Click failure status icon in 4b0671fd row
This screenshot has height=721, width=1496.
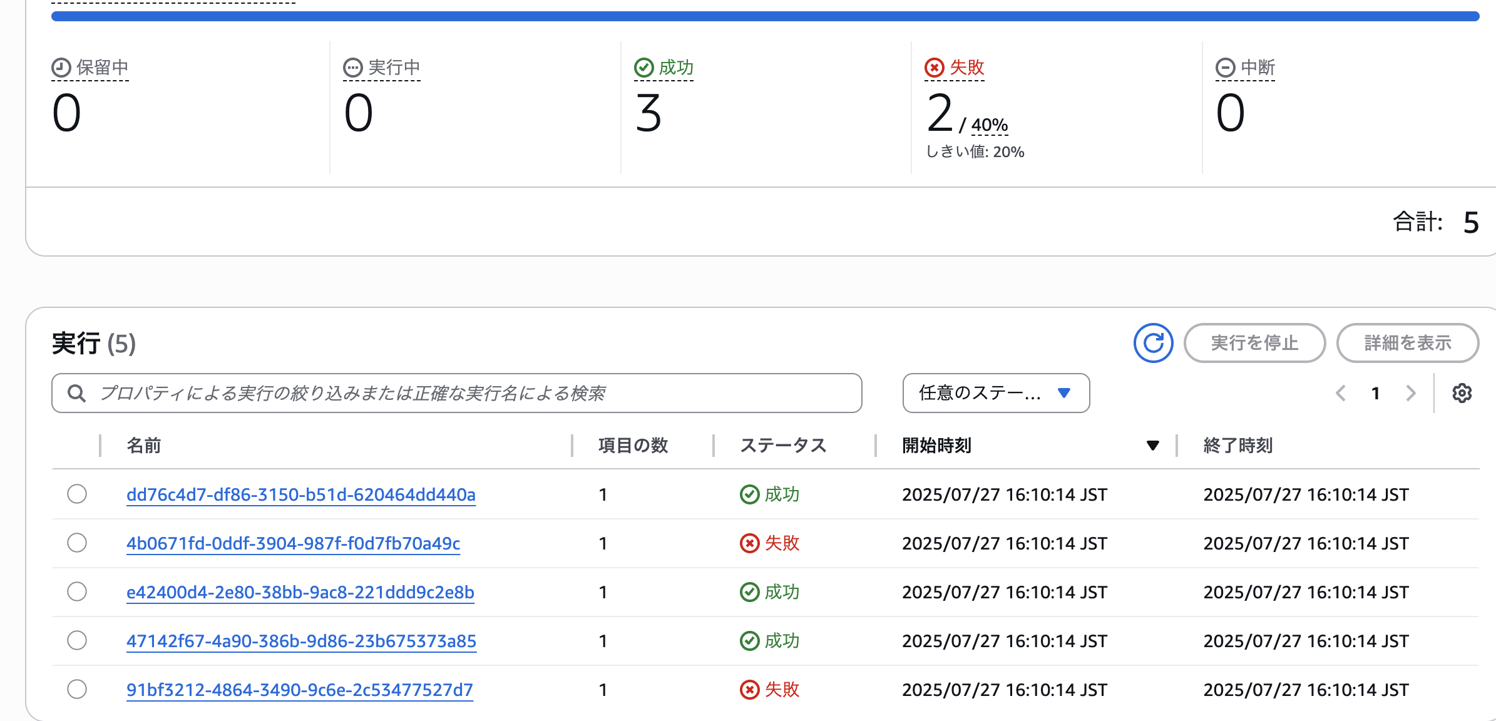click(749, 543)
